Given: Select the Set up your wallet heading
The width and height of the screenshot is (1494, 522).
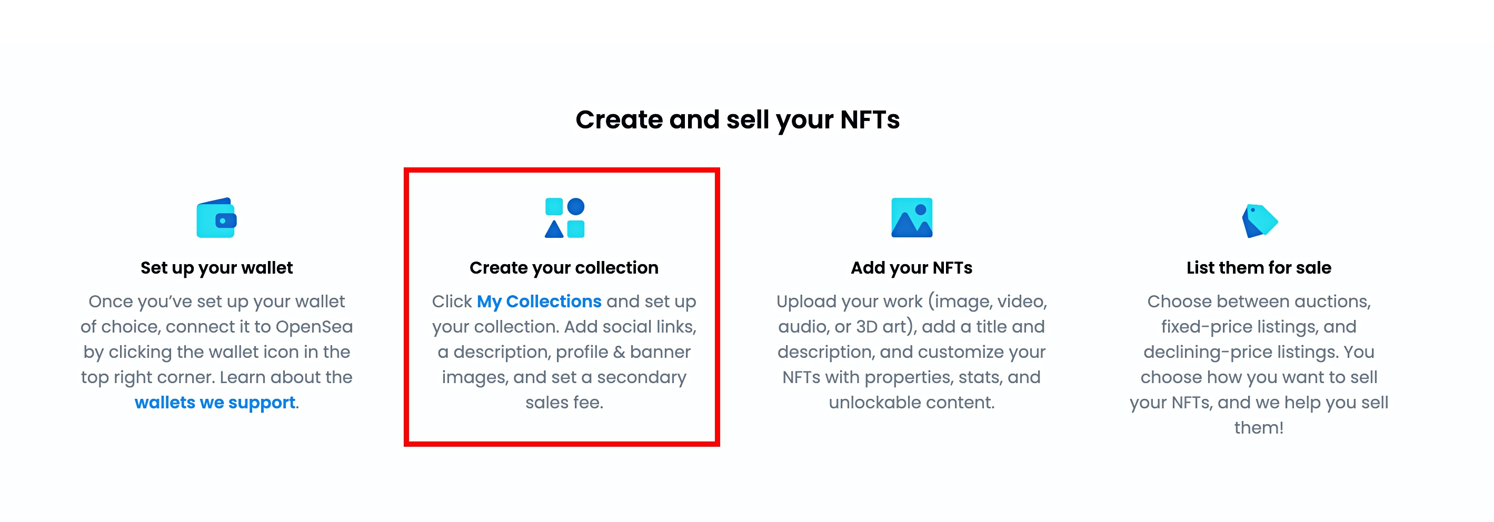Looking at the screenshot, I should tap(216, 268).
